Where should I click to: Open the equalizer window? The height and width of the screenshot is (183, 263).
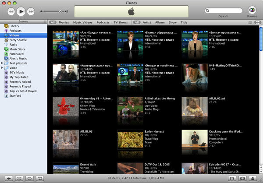232,178
